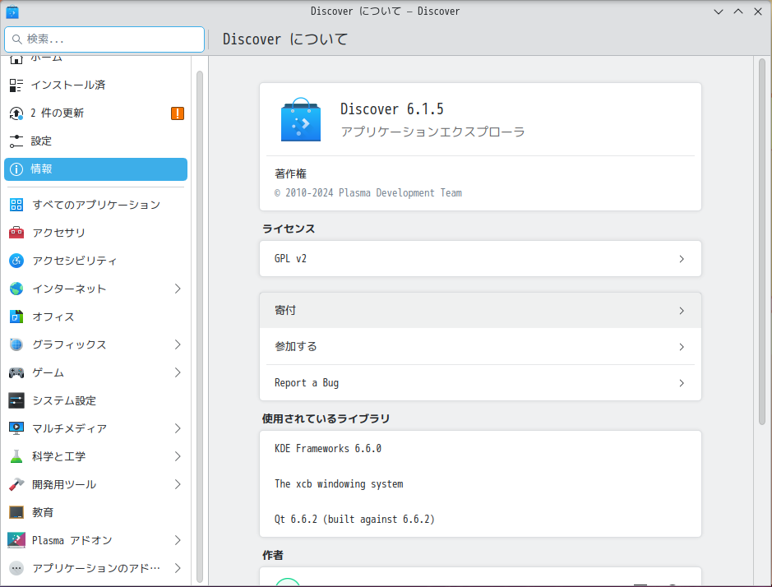The image size is (772, 587).
Task: Click the installed apps icon (インストール済)
Action: click(16, 86)
